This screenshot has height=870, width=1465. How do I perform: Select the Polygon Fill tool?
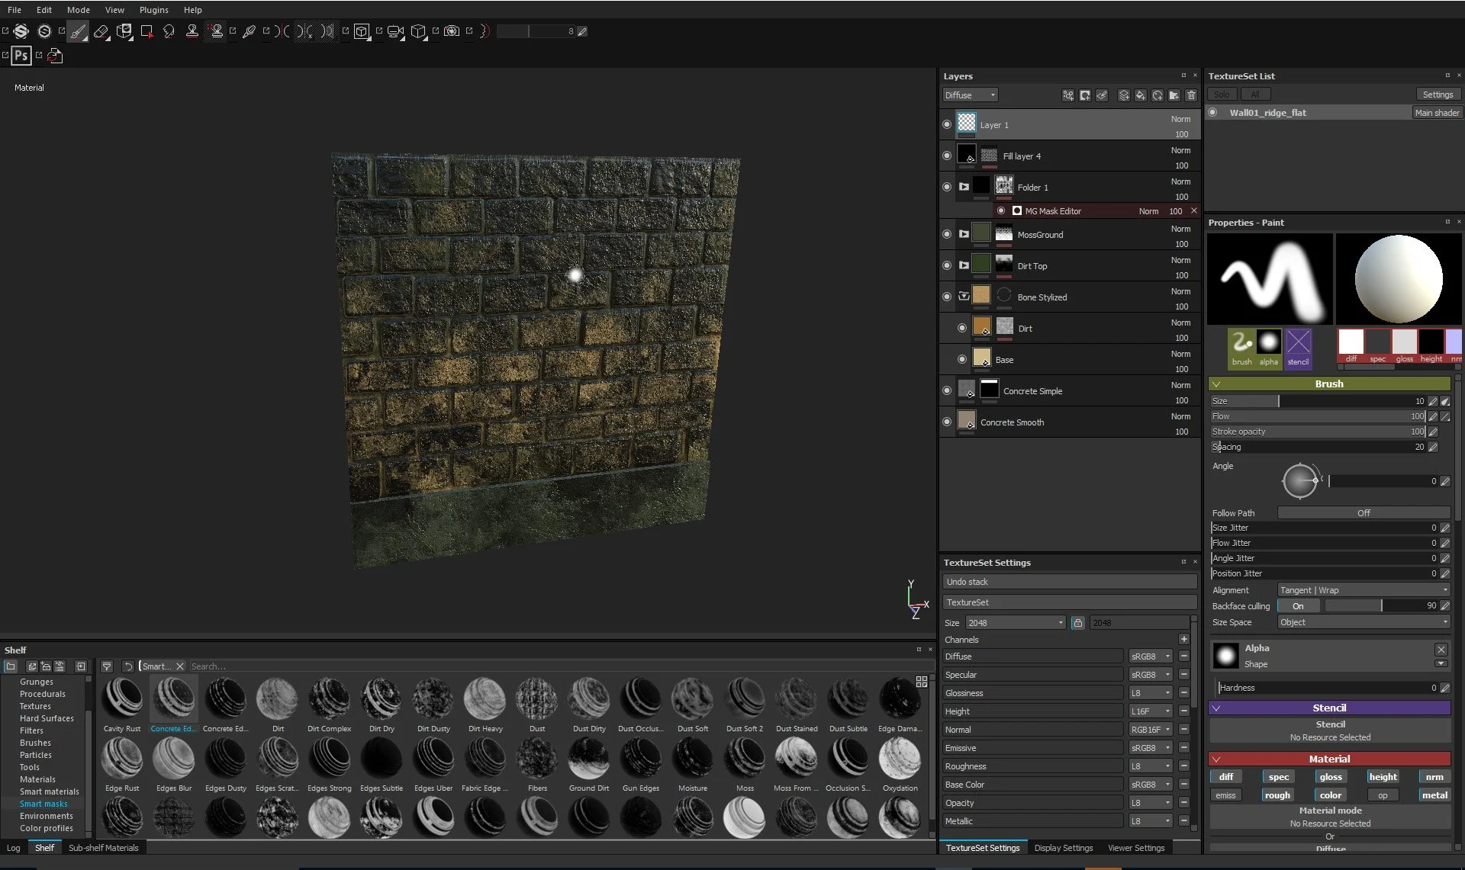tap(146, 31)
